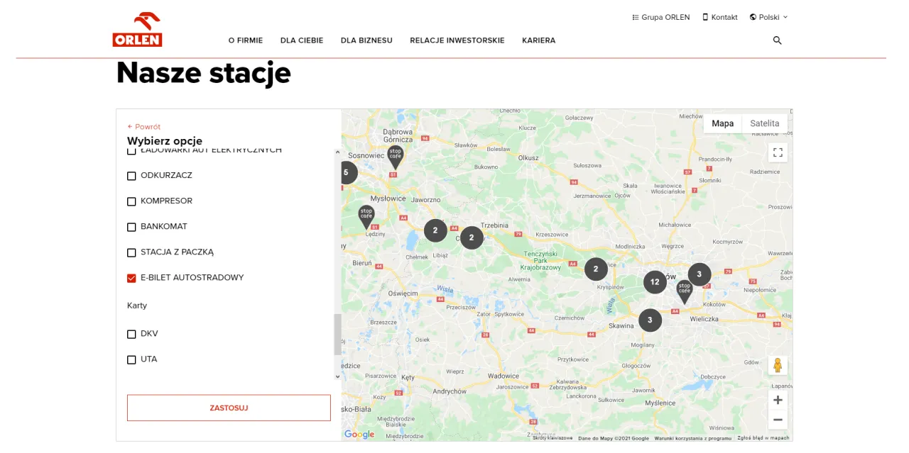Open the search magnifier icon

tap(777, 40)
